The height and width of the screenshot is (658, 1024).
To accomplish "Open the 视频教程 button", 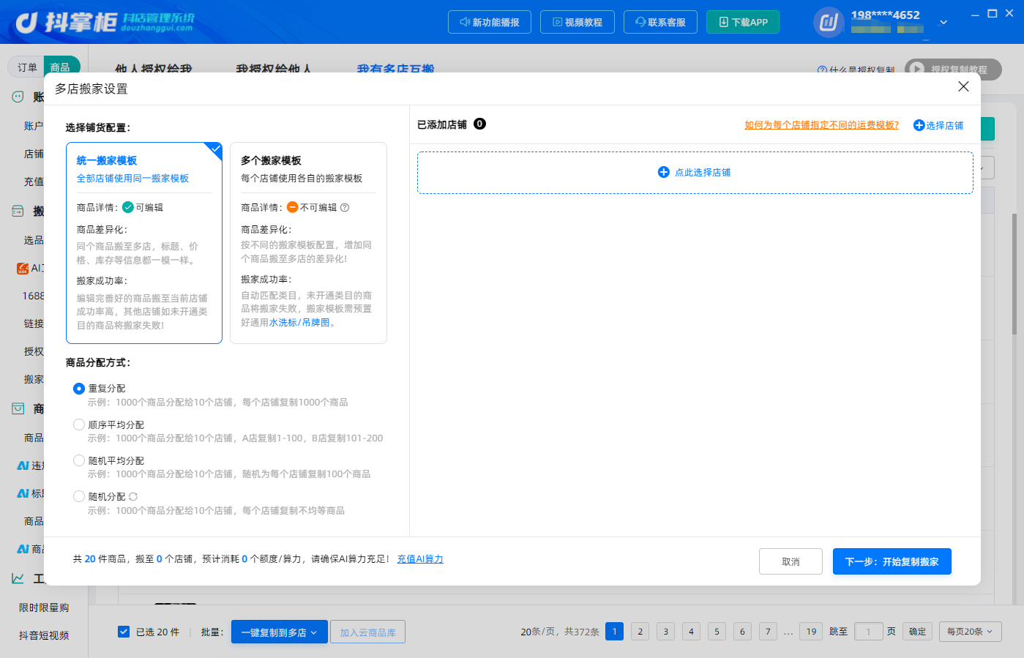I will click(x=578, y=22).
